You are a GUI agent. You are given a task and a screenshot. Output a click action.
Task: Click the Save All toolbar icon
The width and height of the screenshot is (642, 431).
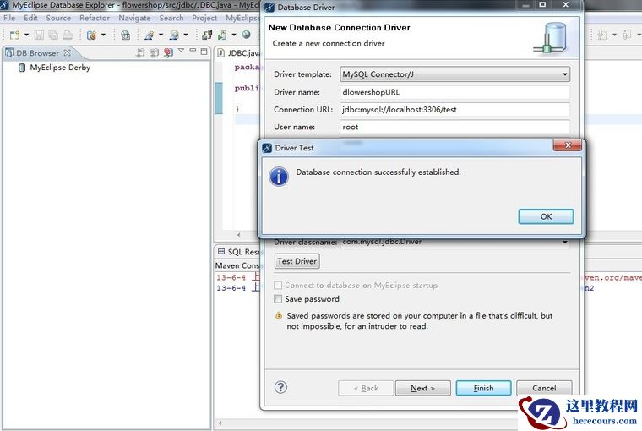tap(53, 35)
